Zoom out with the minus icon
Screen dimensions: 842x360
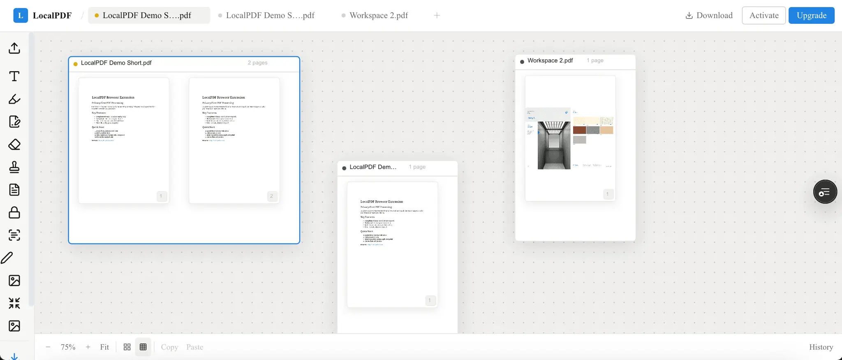[48, 347]
